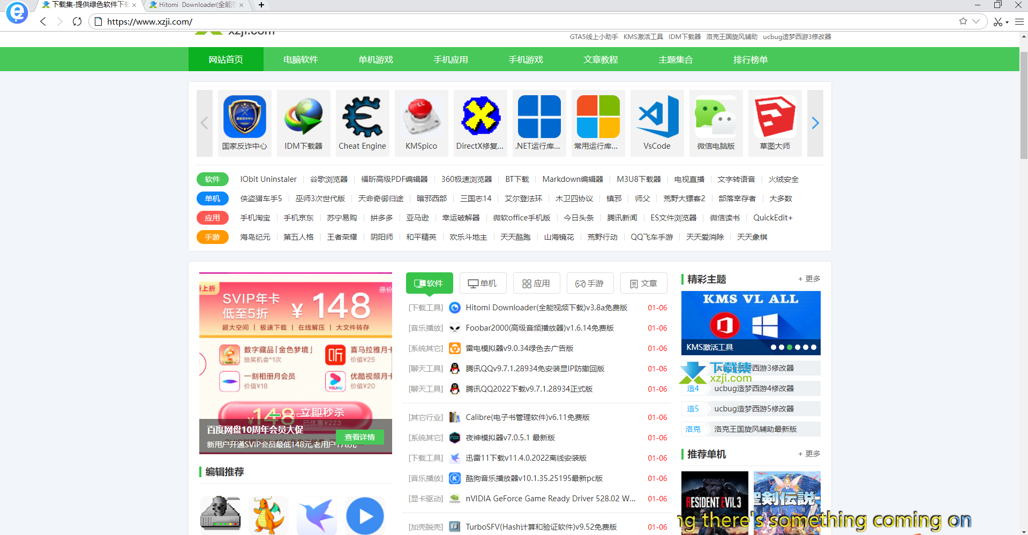This screenshot has width=1028, height=535.
Task: Bookmark page with the star icon
Action: point(963,21)
